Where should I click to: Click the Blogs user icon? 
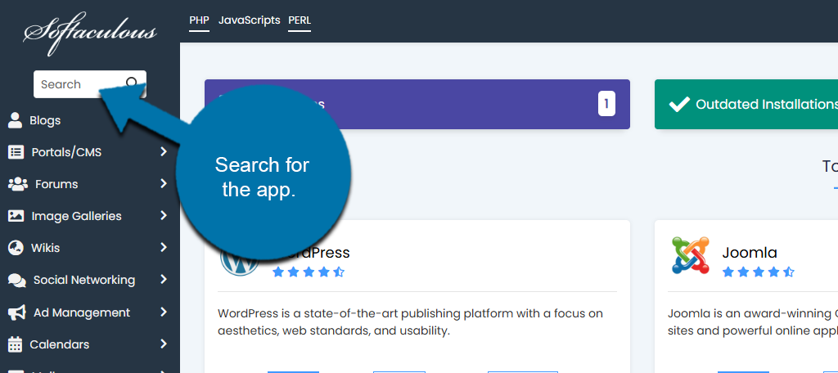coord(15,120)
